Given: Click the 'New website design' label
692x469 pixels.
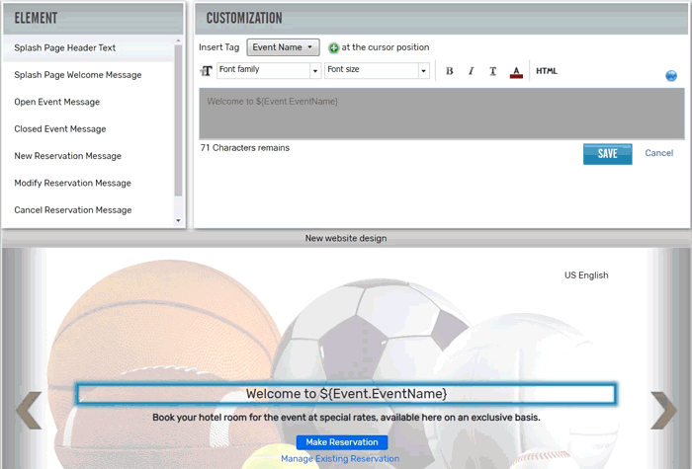Looking at the screenshot, I should pyautogui.click(x=346, y=239).
